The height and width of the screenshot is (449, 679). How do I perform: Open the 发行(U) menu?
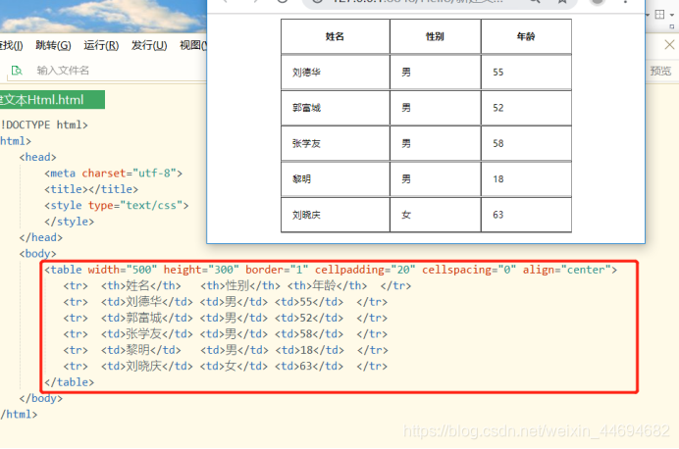point(149,45)
